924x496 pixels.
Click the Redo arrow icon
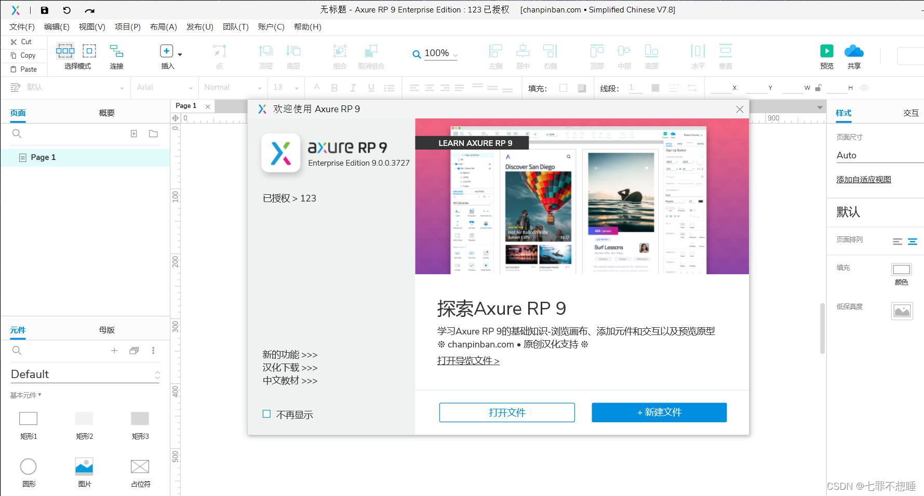point(90,10)
